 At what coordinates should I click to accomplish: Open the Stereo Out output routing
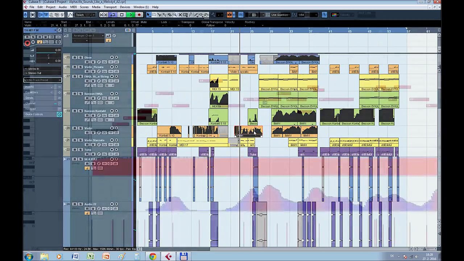pyautogui.click(x=43, y=73)
